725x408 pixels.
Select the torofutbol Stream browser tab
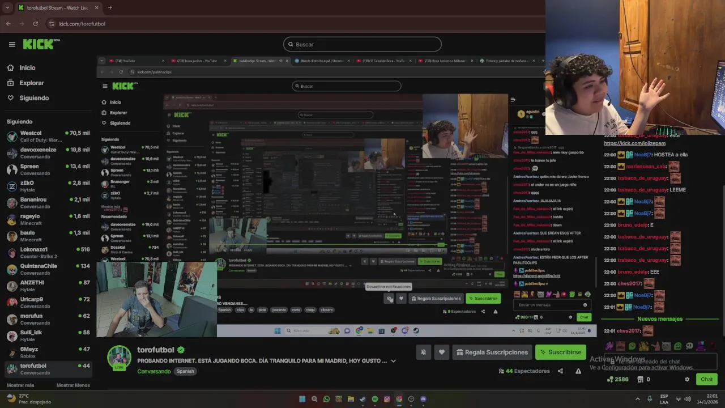tap(58, 8)
